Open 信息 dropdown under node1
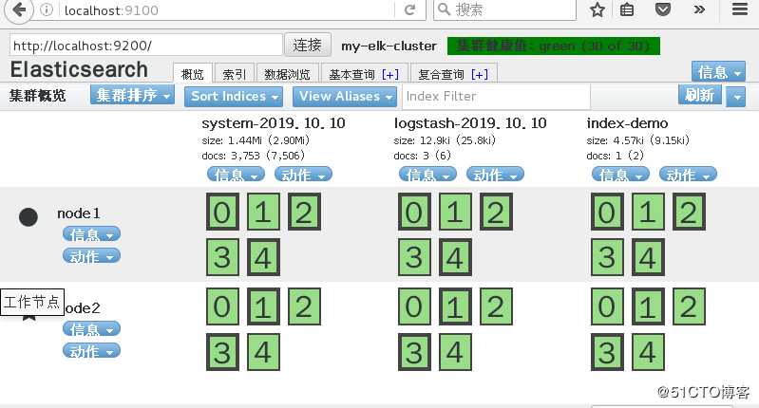This screenshot has height=408, width=759. point(91,234)
